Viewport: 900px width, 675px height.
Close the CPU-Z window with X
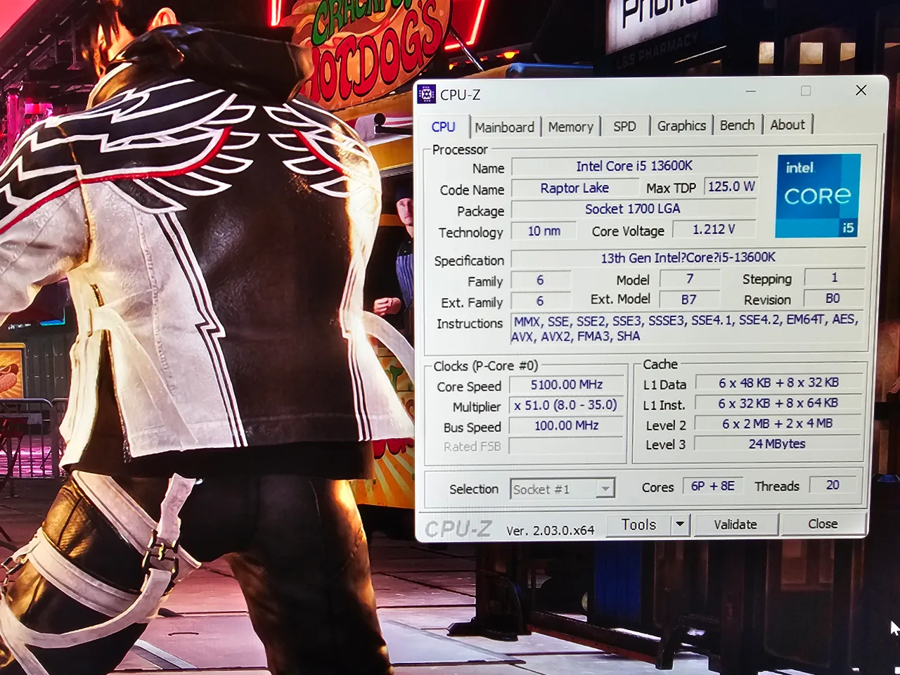coord(861,90)
